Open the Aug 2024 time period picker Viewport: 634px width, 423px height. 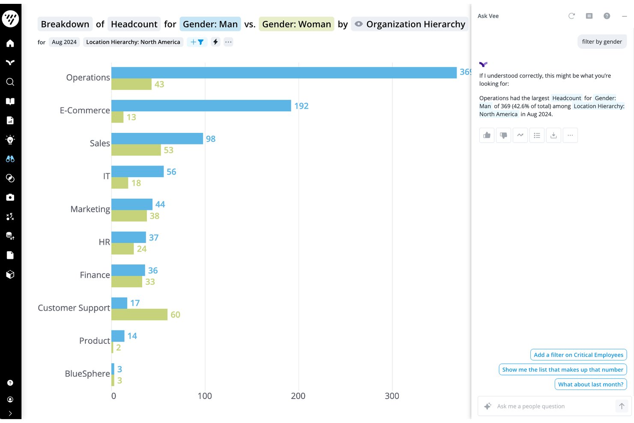pos(64,42)
